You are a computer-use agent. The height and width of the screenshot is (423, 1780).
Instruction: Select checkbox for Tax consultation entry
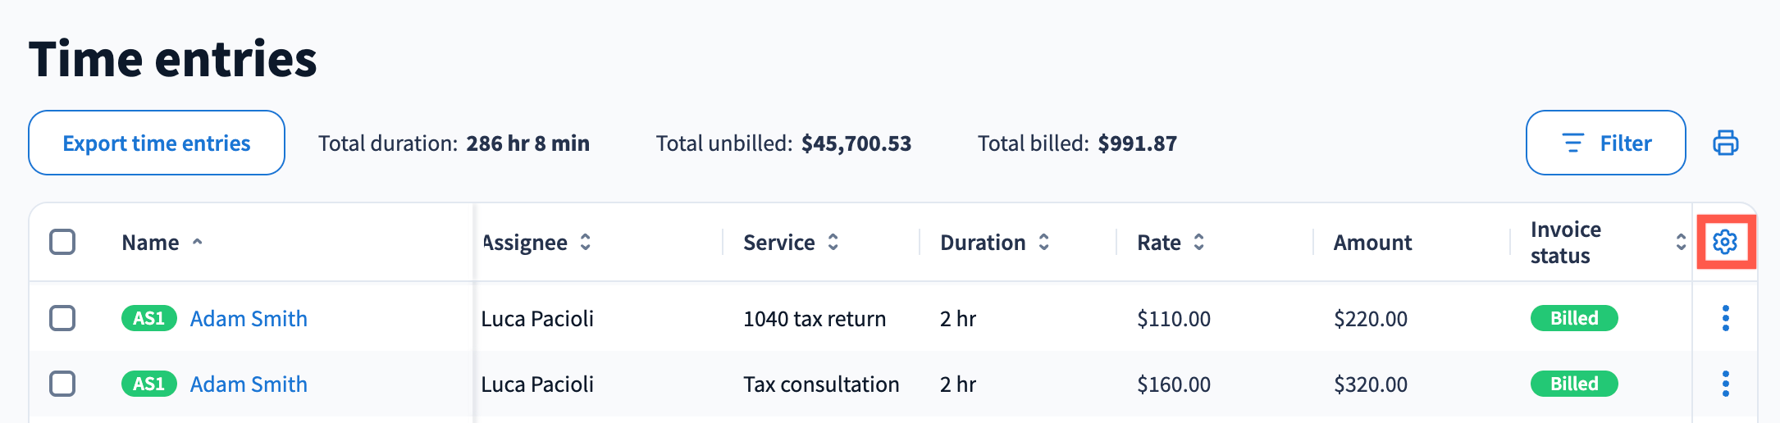coord(62,384)
